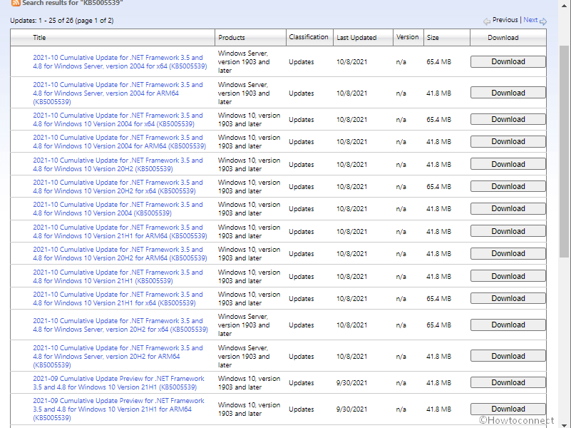
Task: Sort results by the Title column header
Action: pyautogui.click(x=39, y=38)
